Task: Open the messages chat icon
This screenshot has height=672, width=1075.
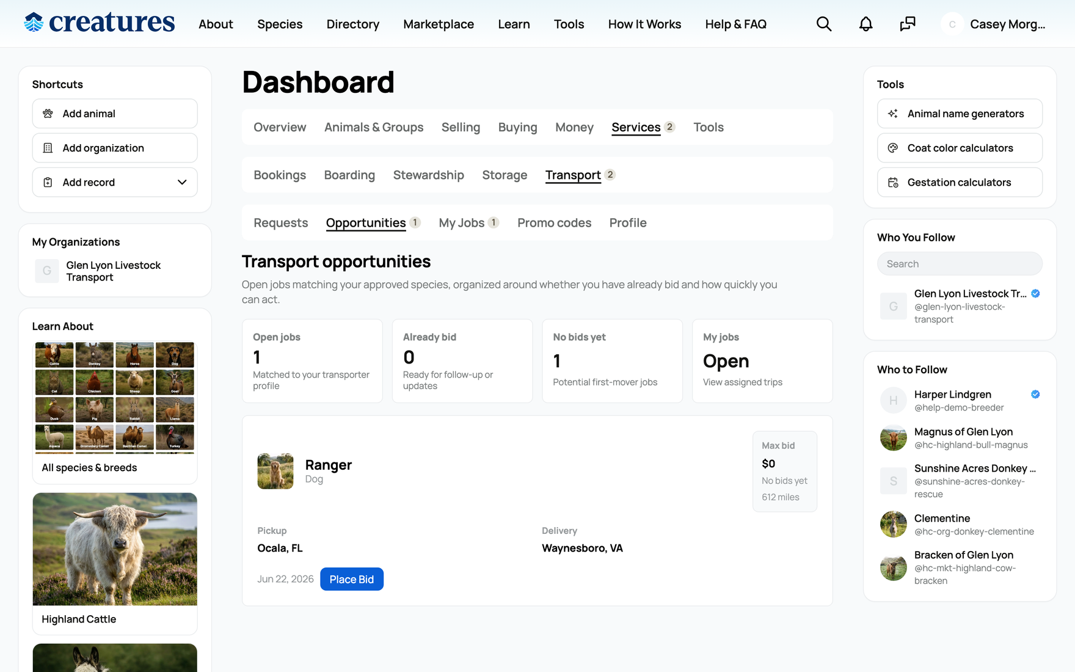Action: pos(908,24)
